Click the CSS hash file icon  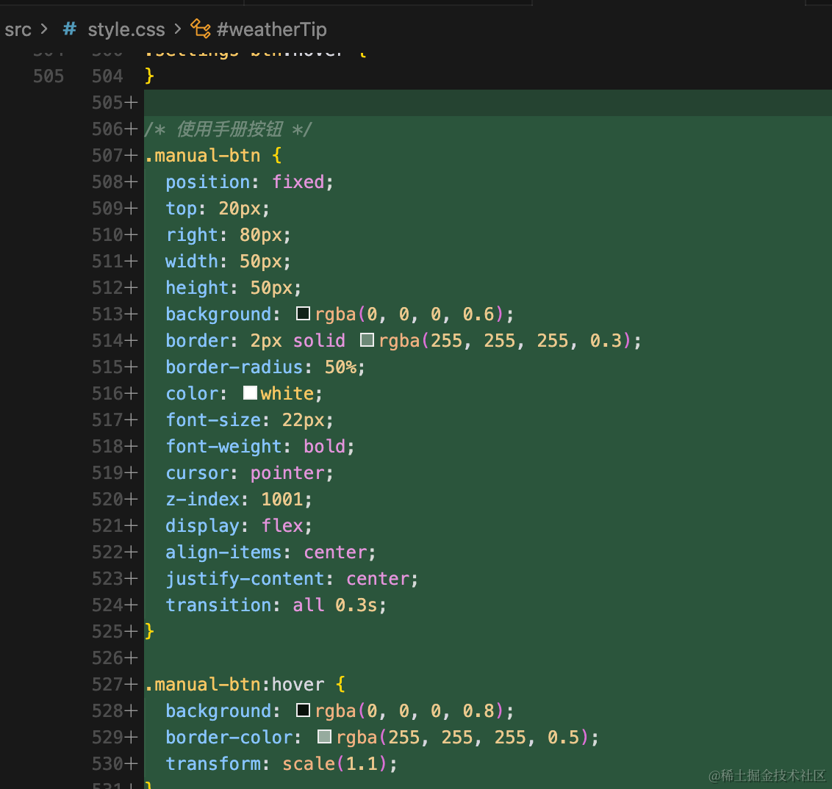click(x=70, y=29)
